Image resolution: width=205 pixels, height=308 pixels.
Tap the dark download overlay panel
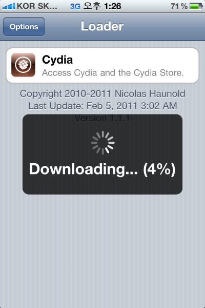coord(102,155)
